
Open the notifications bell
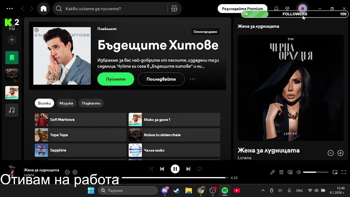(276, 9)
